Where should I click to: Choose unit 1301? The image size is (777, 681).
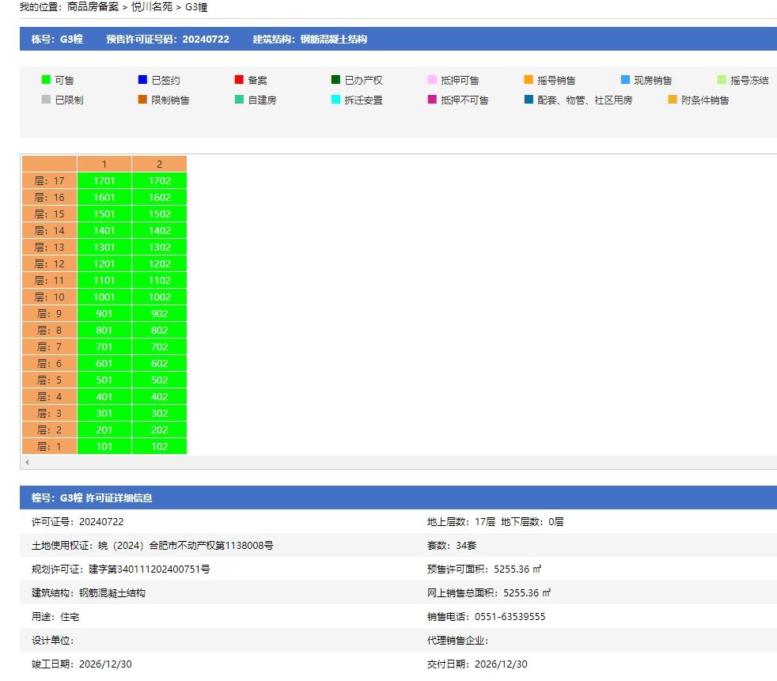tap(104, 247)
